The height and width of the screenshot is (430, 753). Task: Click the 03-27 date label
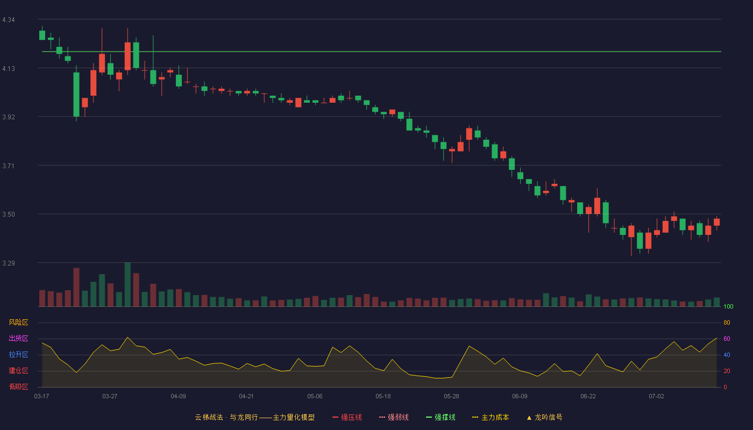click(110, 396)
